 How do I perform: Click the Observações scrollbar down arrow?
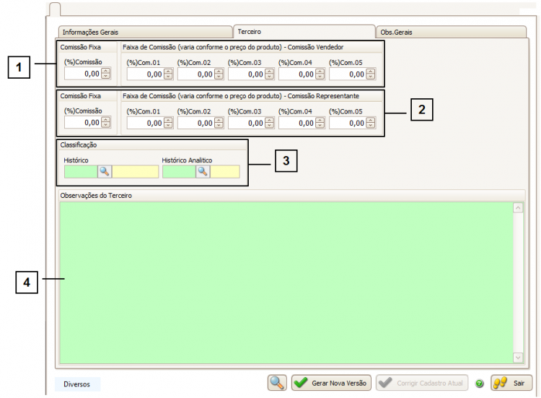517,357
